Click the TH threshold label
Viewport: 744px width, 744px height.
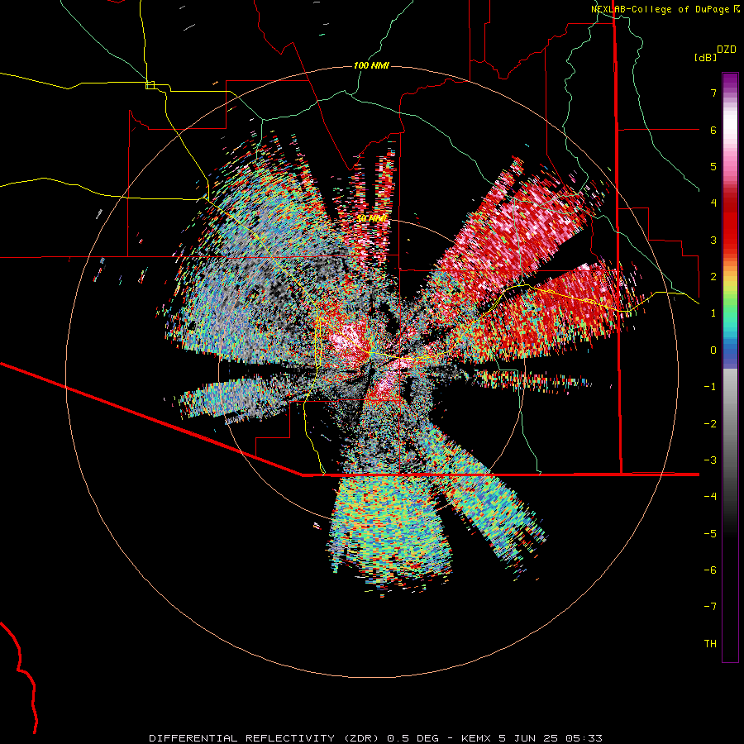pyautogui.click(x=710, y=644)
